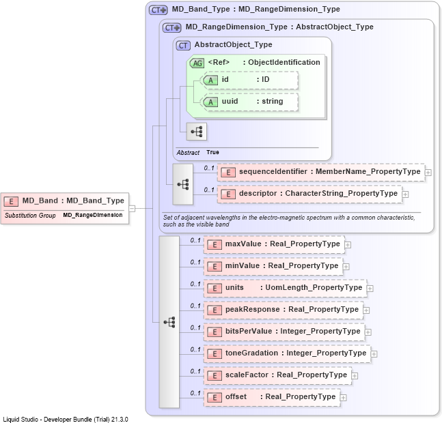Click the E icon of units
Image resolution: width=442 pixels, height=423 pixels.
click(x=215, y=288)
